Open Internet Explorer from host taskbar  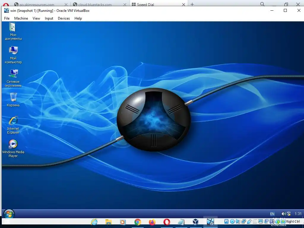(x=94, y=222)
